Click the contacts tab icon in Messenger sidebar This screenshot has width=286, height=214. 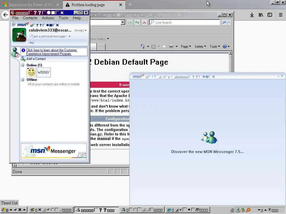(15, 52)
